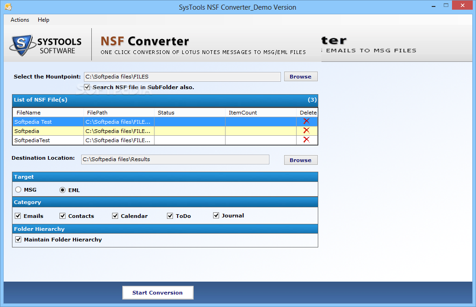Disable Maintain Folder Hierarchy option
This screenshot has width=476, height=307.
click(18, 240)
